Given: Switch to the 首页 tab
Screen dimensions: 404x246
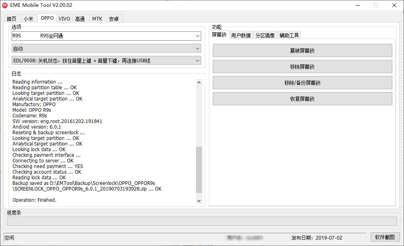Looking at the screenshot, I should click(x=12, y=19).
